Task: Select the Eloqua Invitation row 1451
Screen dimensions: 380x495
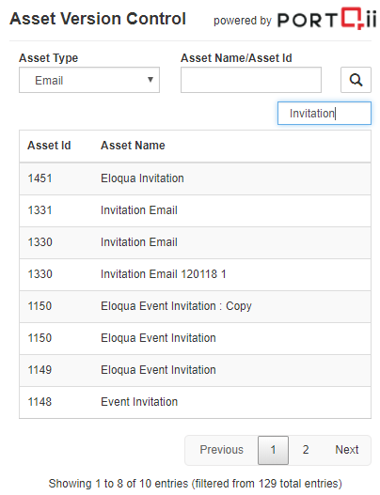Action: [x=195, y=178]
